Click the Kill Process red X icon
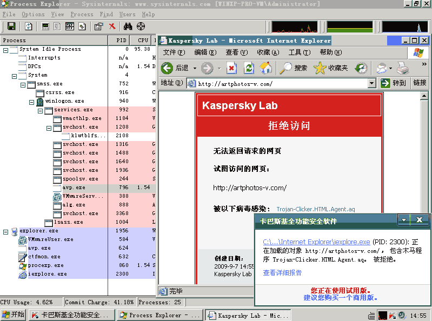Viewport: 432px width, 321px height. (x=112, y=26)
